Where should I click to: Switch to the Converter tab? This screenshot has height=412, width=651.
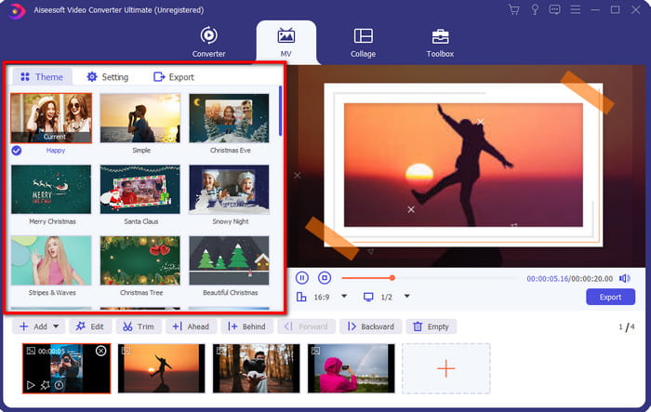208,42
